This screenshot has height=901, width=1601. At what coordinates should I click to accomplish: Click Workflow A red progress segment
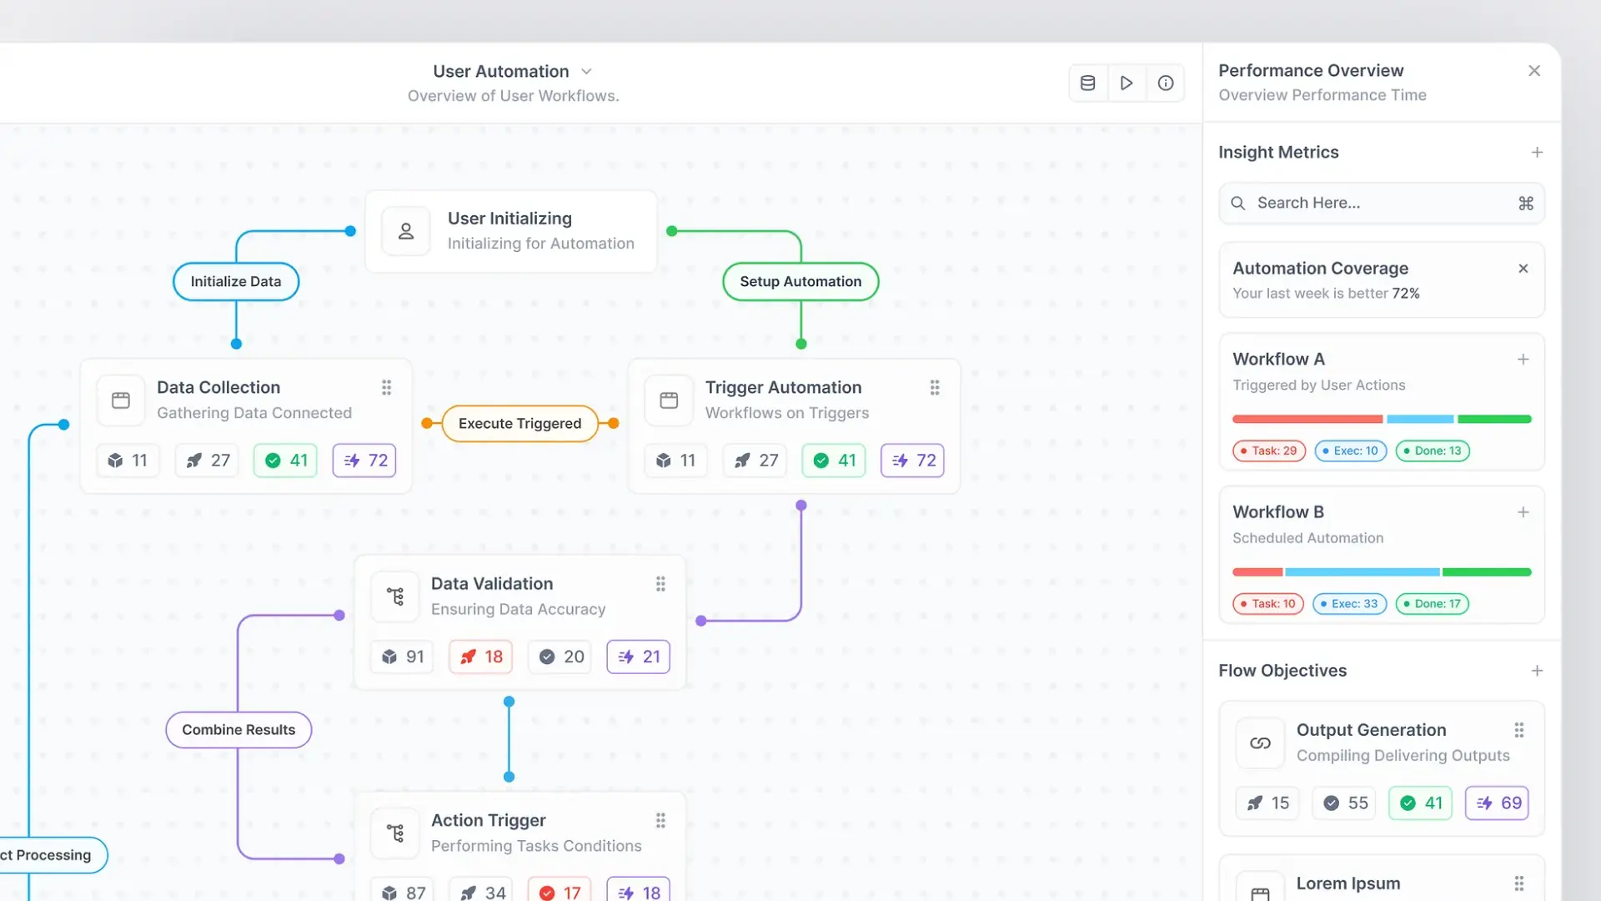pos(1307,419)
